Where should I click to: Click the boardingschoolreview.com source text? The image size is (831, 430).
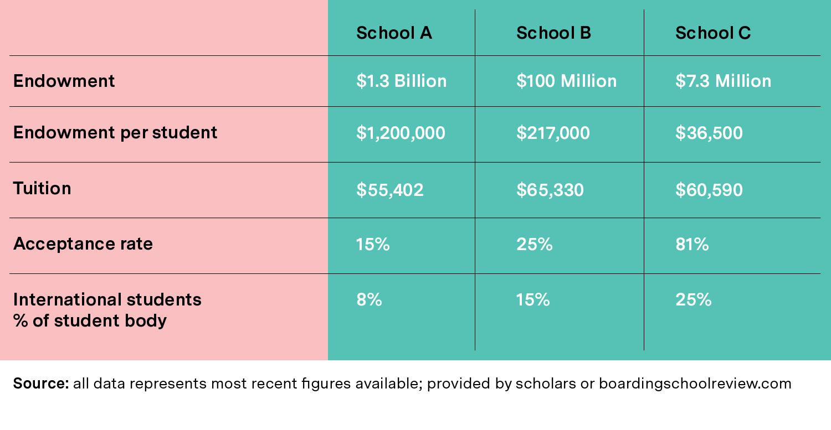tap(695, 384)
